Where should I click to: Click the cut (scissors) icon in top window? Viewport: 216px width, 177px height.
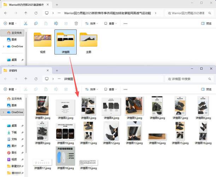(x=25, y=23)
